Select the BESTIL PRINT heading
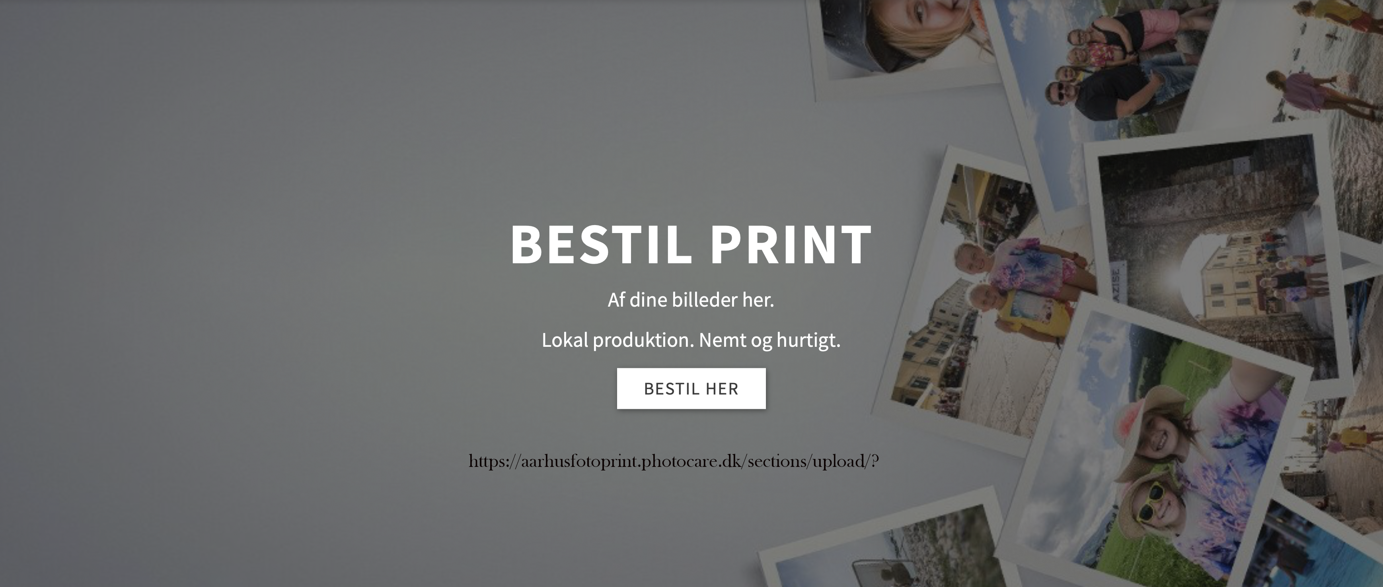The height and width of the screenshot is (587, 1383). point(691,244)
